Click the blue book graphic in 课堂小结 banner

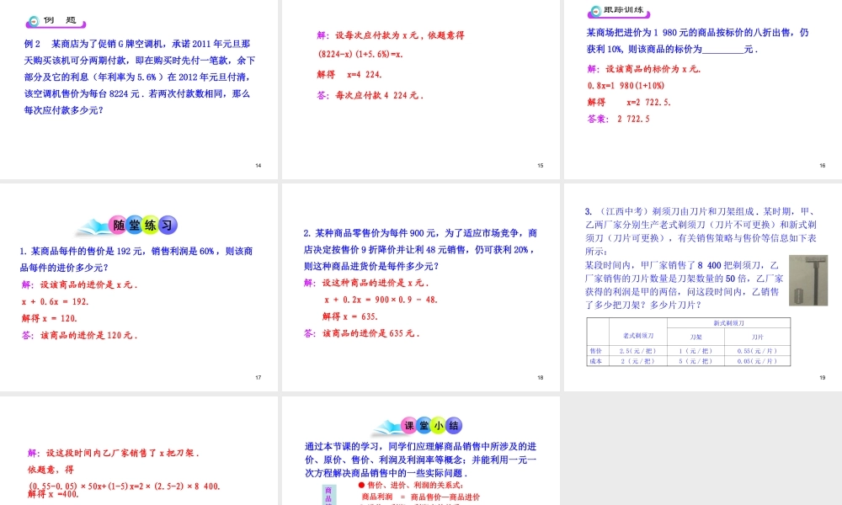tap(386, 428)
